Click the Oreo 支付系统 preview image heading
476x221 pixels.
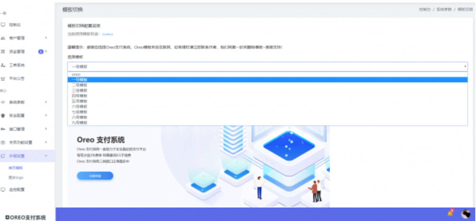[100, 140]
